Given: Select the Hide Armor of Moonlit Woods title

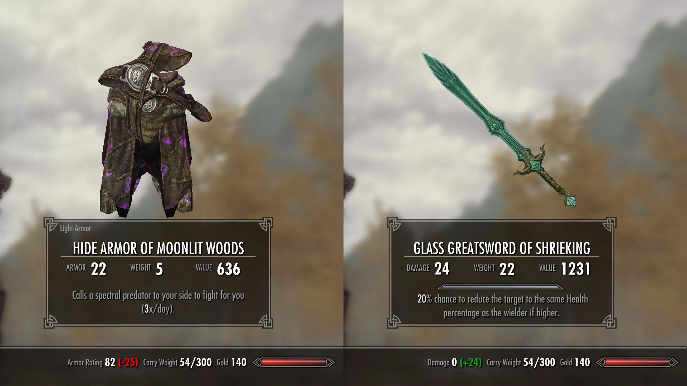Looking at the screenshot, I should (x=159, y=248).
